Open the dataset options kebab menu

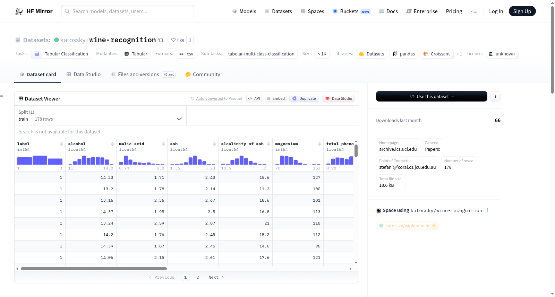495,96
